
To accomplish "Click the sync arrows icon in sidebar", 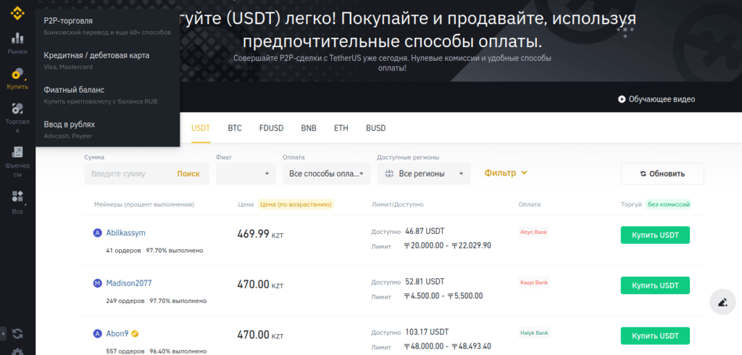I will coord(17,333).
